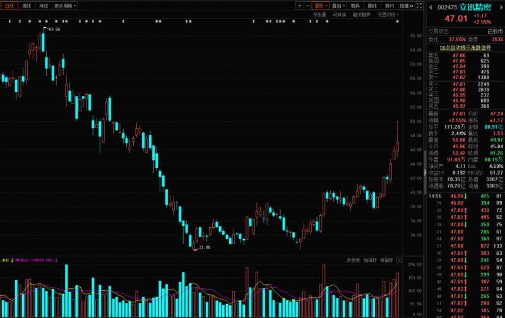Click the 最低 44.97 value

click(496, 140)
